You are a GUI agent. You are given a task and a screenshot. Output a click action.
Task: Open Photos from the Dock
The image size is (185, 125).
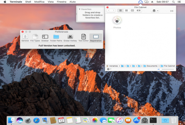95,120
